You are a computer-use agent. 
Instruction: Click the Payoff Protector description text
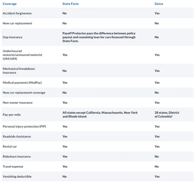point(99,37)
